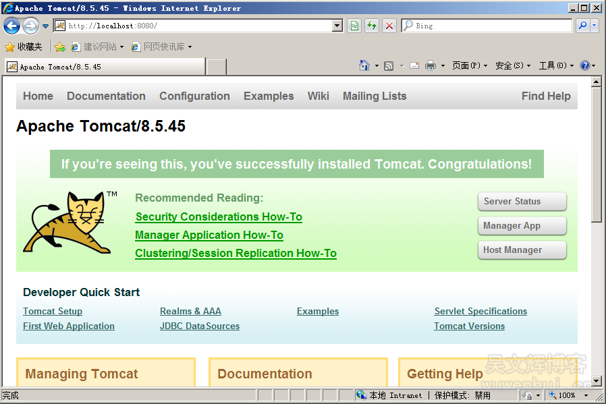Open the 工具(O) tools dropdown menu
Screen dimensions: 606x404
coord(556,65)
